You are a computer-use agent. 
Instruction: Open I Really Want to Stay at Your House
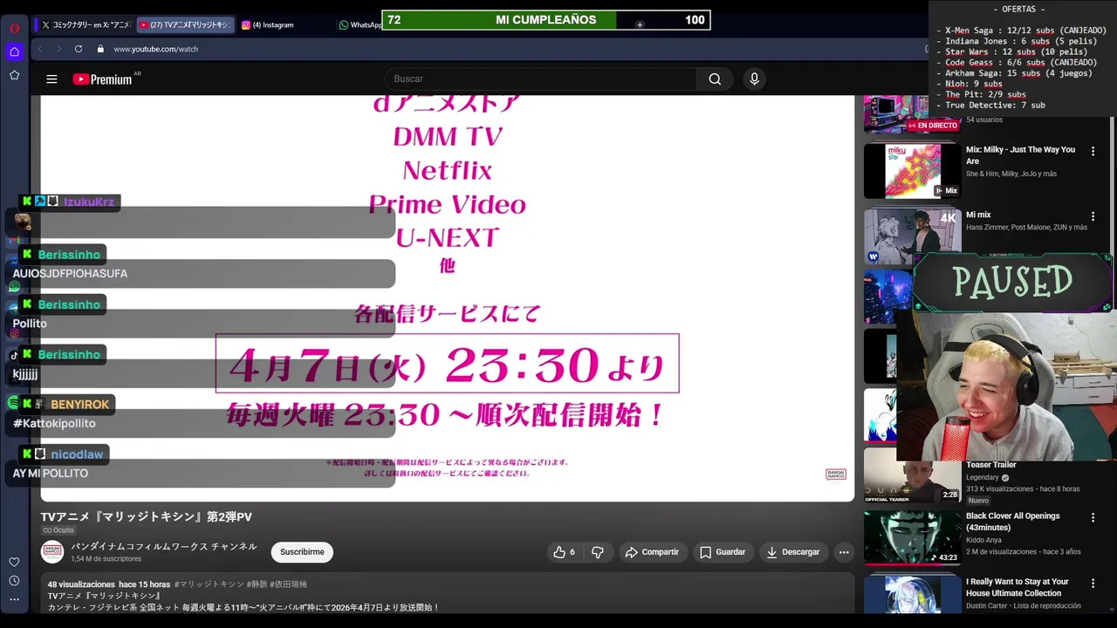[x=1017, y=587]
